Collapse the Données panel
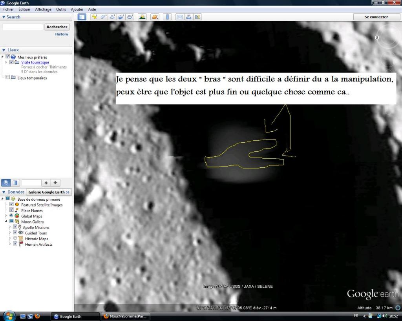This screenshot has height=321, width=402. point(4,192)
